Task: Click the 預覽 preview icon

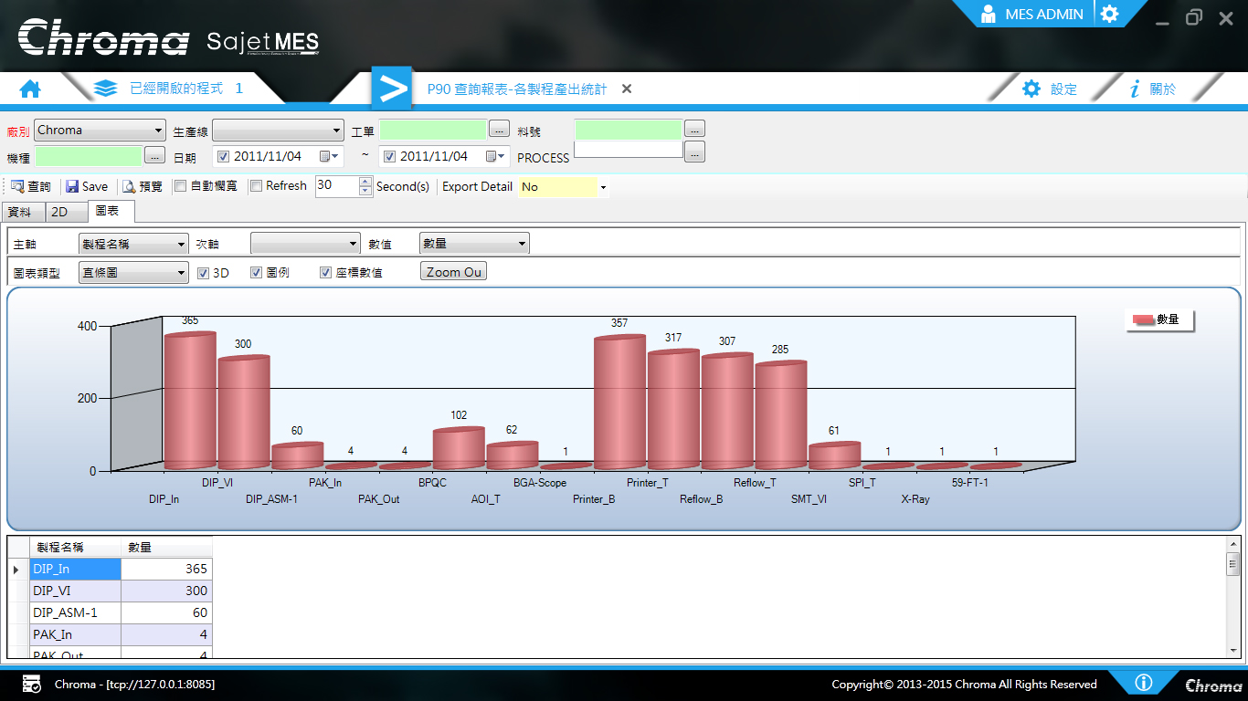Action: tap(129, 186)
